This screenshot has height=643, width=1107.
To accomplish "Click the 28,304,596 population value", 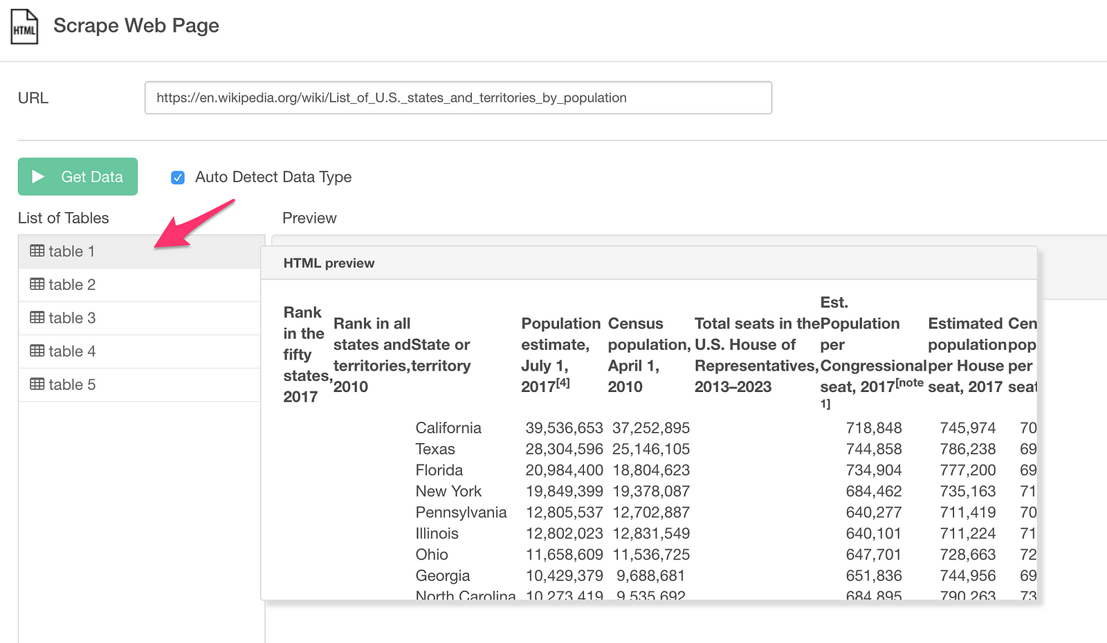I will click(565, 449).
